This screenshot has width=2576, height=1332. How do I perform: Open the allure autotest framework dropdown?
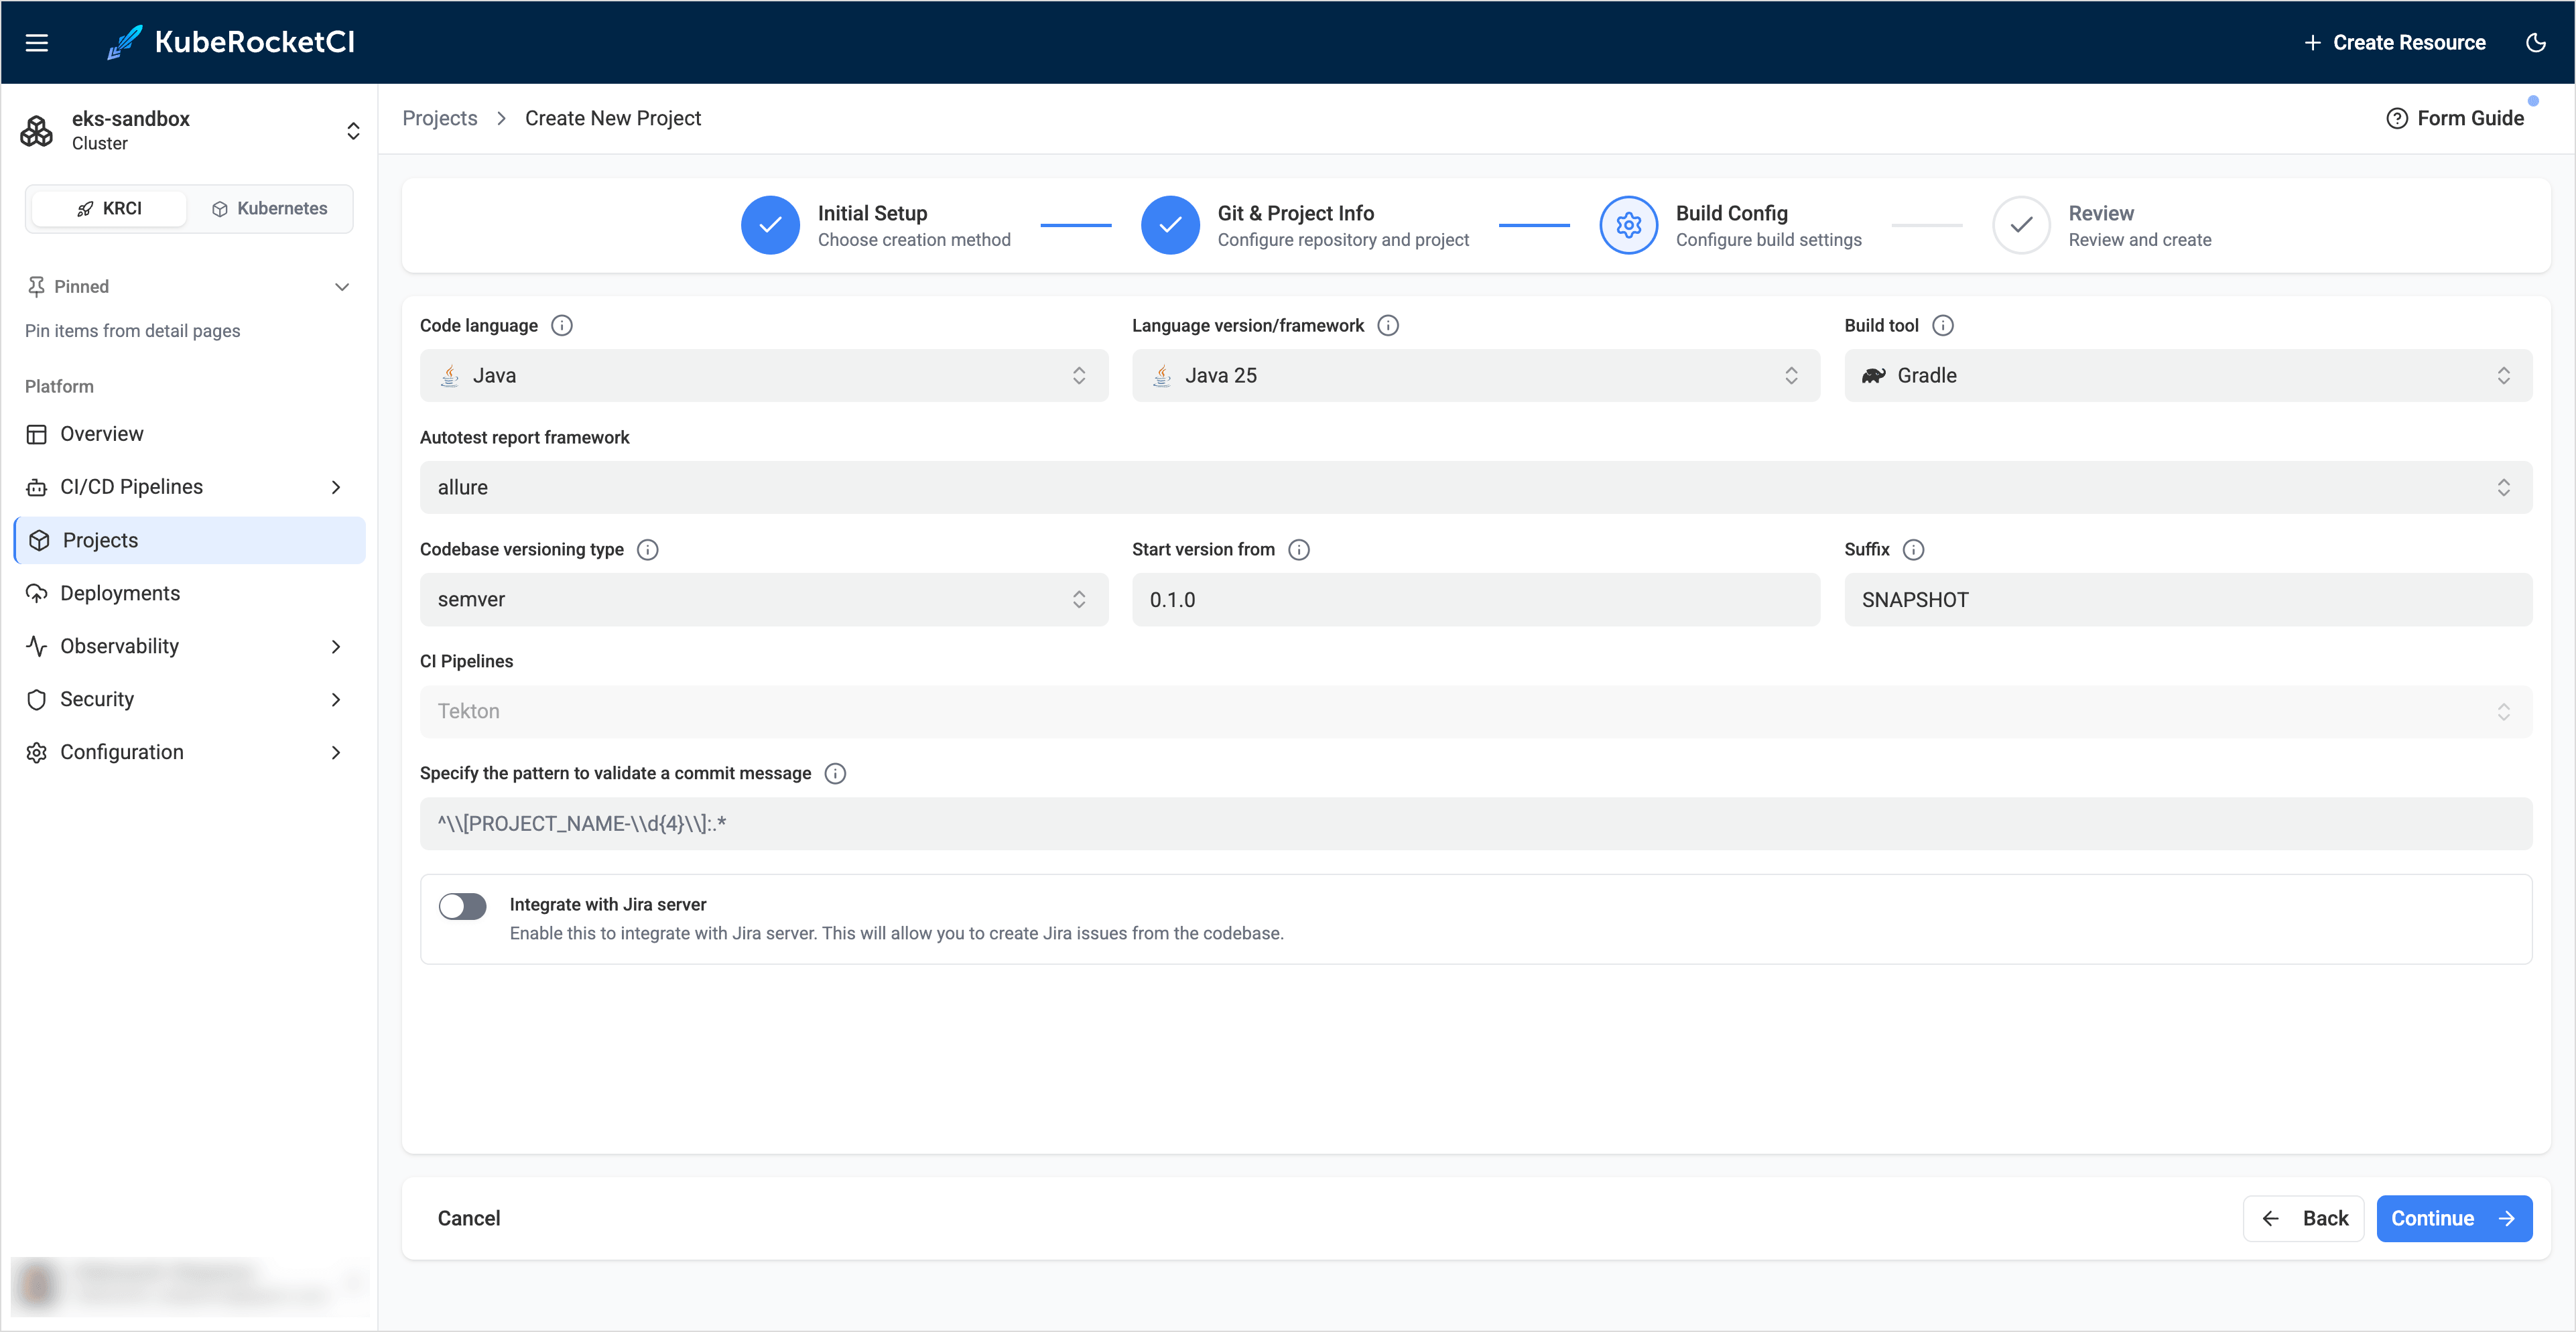[1476, 488]
